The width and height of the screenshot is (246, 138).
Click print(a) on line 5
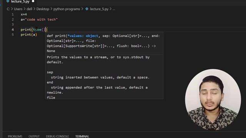[x=29, y=34]
